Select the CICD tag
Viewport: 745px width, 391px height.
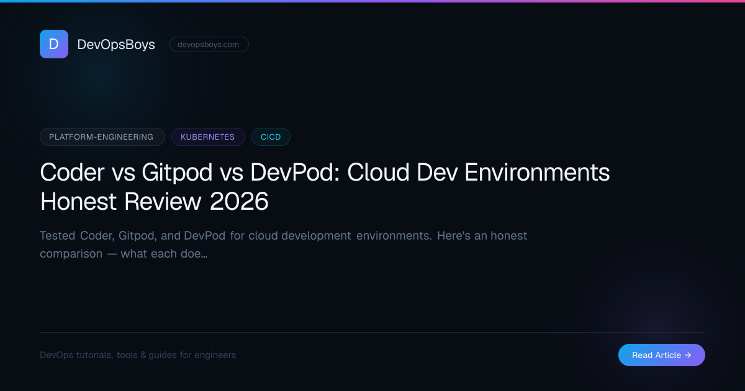[271, 137]
